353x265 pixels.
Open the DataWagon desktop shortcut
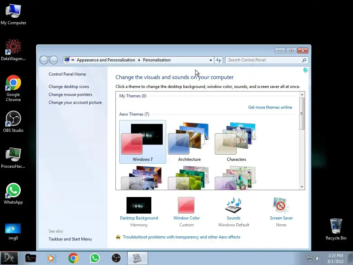(13, 50)
